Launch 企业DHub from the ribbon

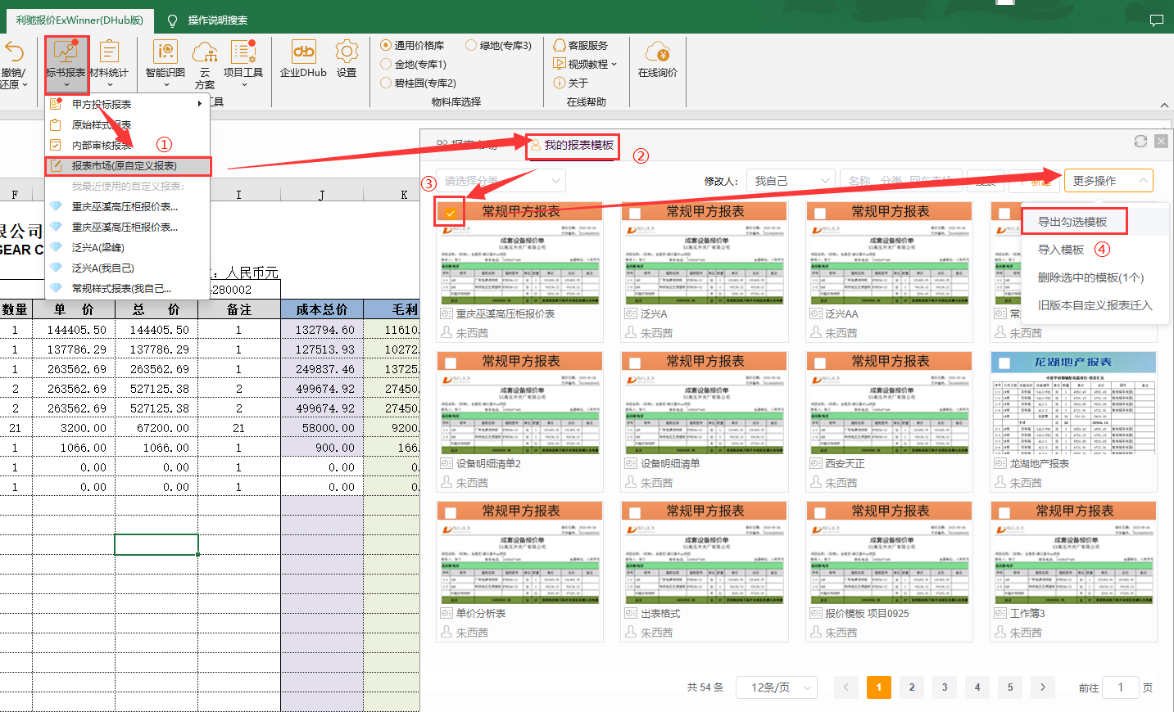point(303,60)
